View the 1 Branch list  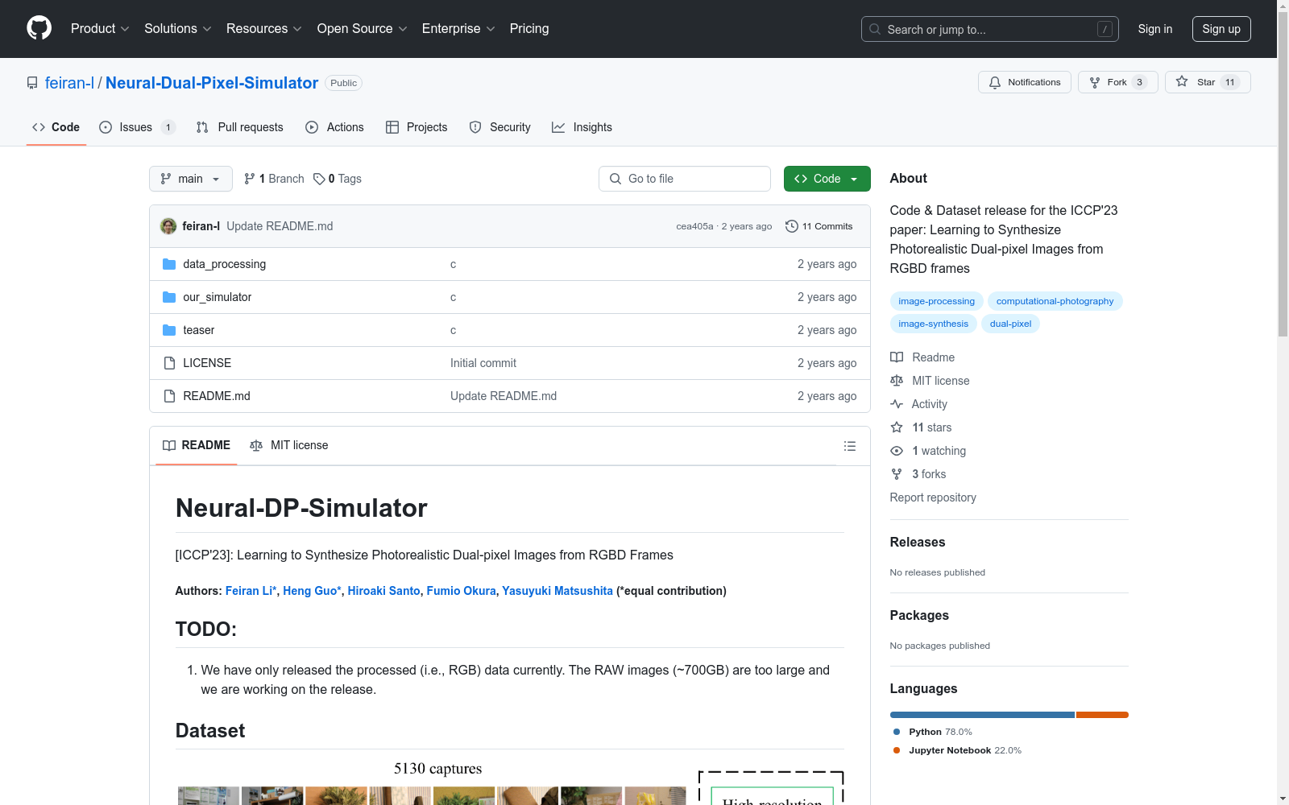click(x=274, y=179)
